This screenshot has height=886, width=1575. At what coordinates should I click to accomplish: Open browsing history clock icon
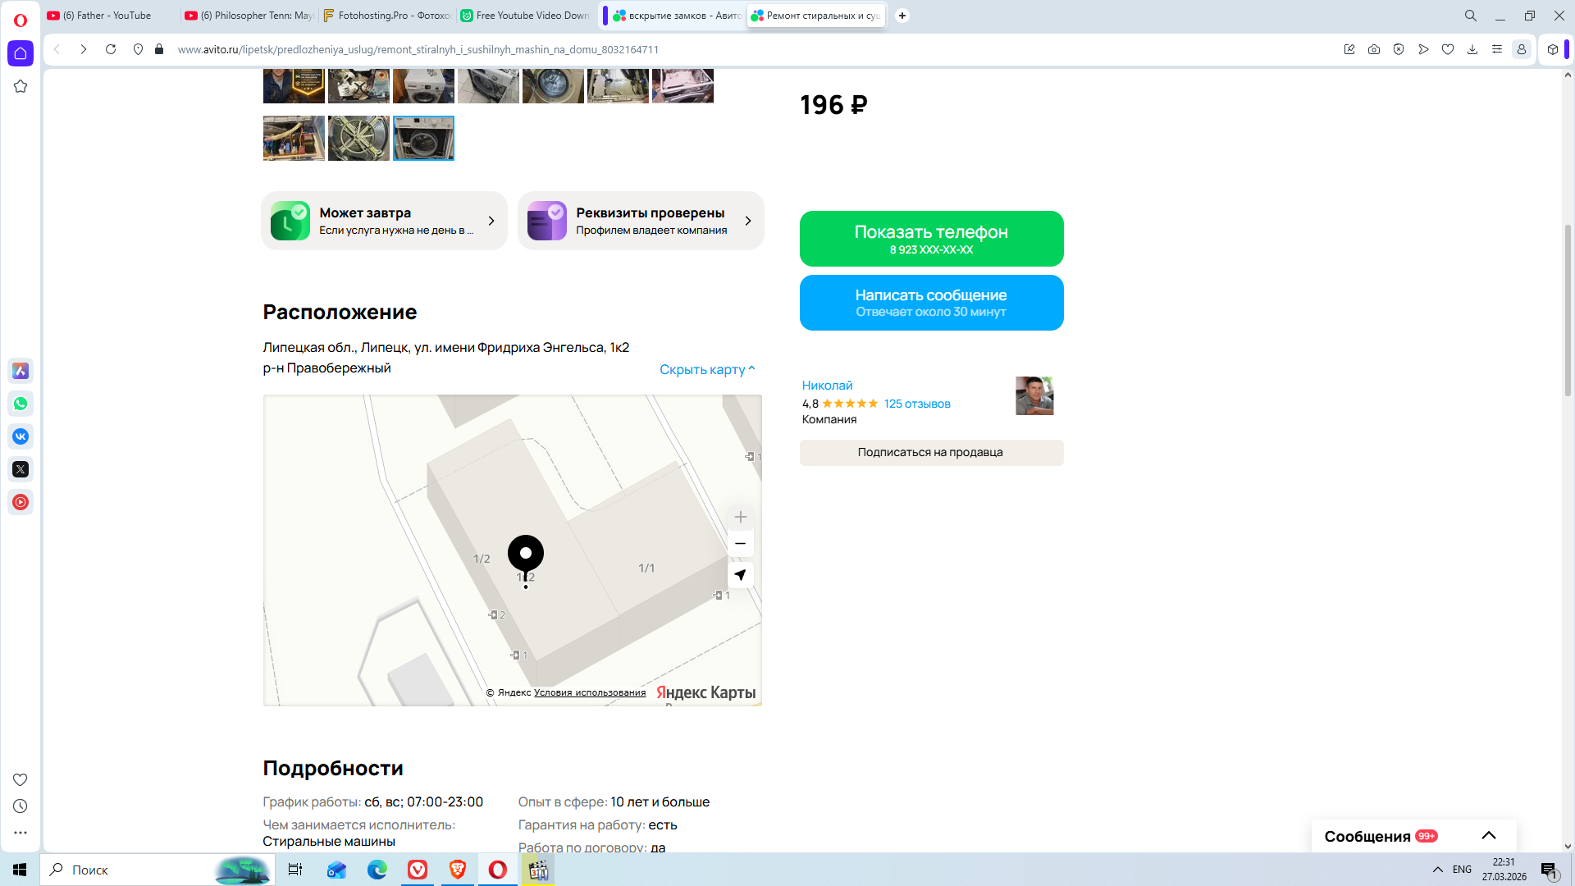pos(21,806)
